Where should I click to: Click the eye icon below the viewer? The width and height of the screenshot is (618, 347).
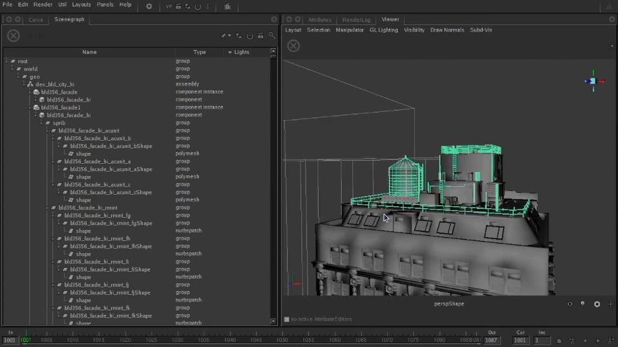pos(570,304)
